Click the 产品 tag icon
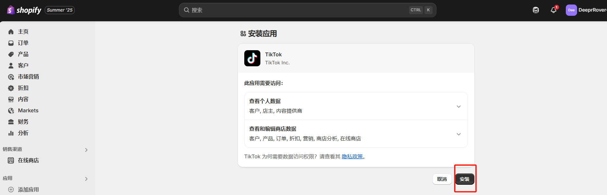This screenshot has height=195, width=607. click(x=11, y=54)
